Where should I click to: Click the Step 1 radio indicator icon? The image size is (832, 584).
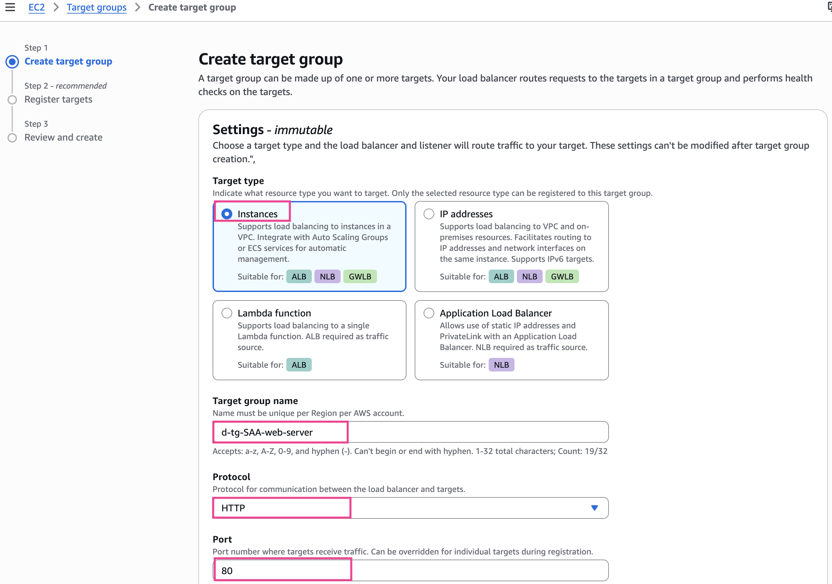click(x=12, y=62)
